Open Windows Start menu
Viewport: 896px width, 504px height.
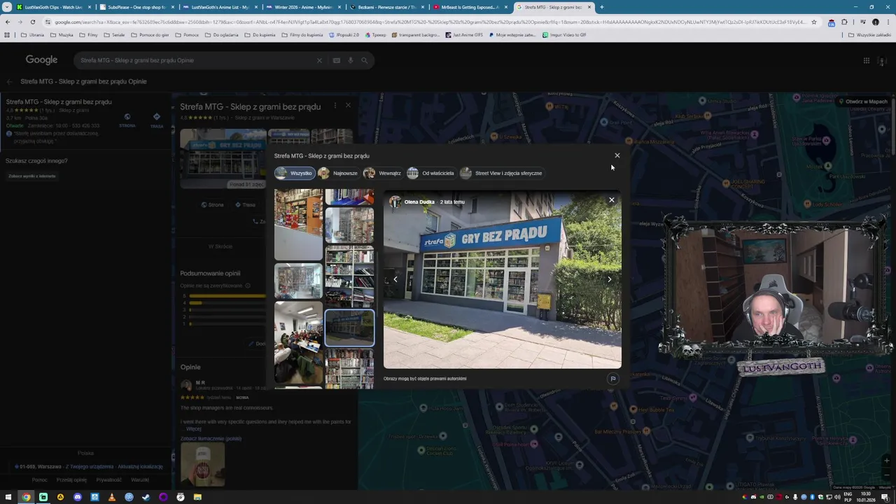[x=8, y=497]
